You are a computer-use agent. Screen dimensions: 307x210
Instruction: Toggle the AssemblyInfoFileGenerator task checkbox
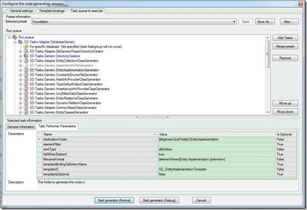click(26, 65)
